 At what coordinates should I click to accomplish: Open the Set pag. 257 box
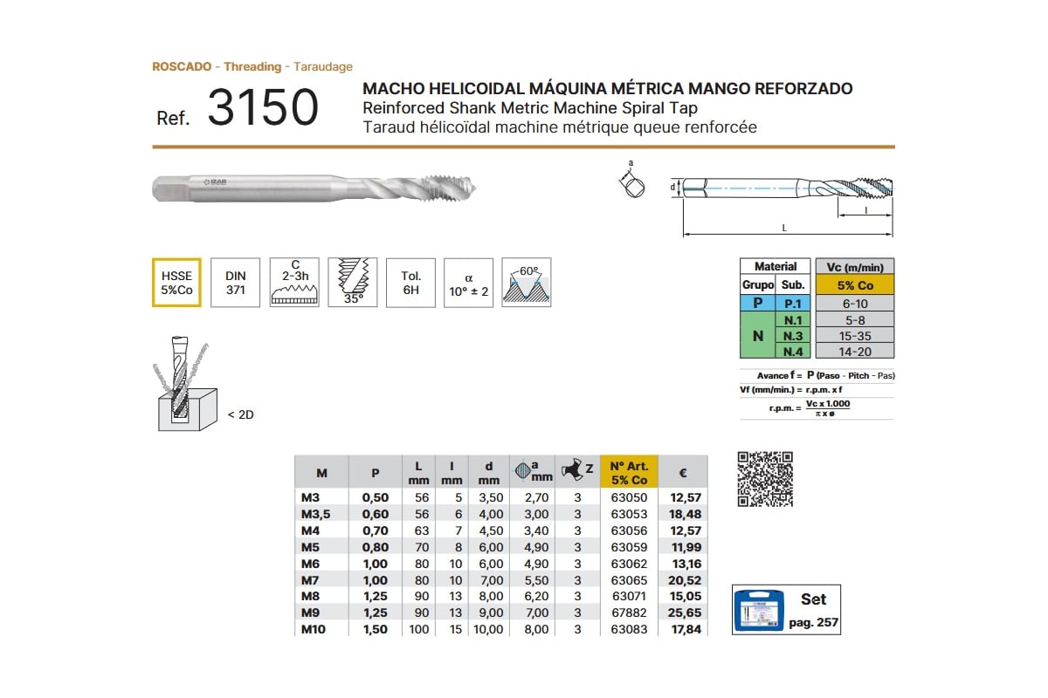click(x=785, y=609)
